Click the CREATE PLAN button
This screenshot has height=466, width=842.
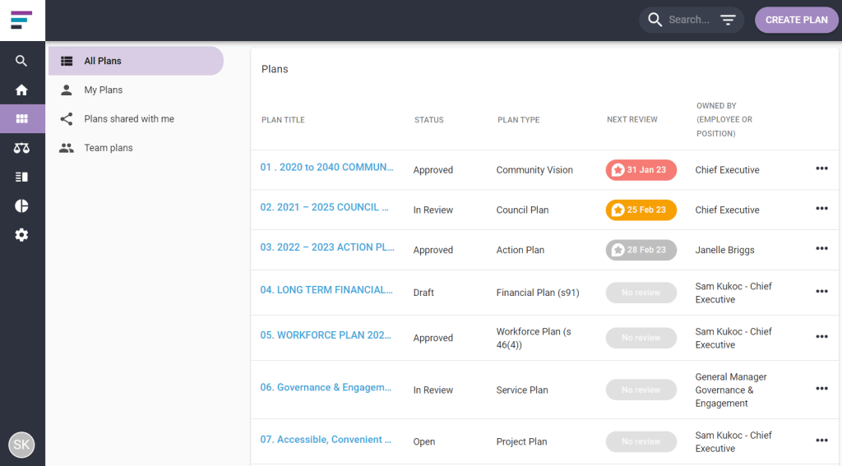pos(796,20)
